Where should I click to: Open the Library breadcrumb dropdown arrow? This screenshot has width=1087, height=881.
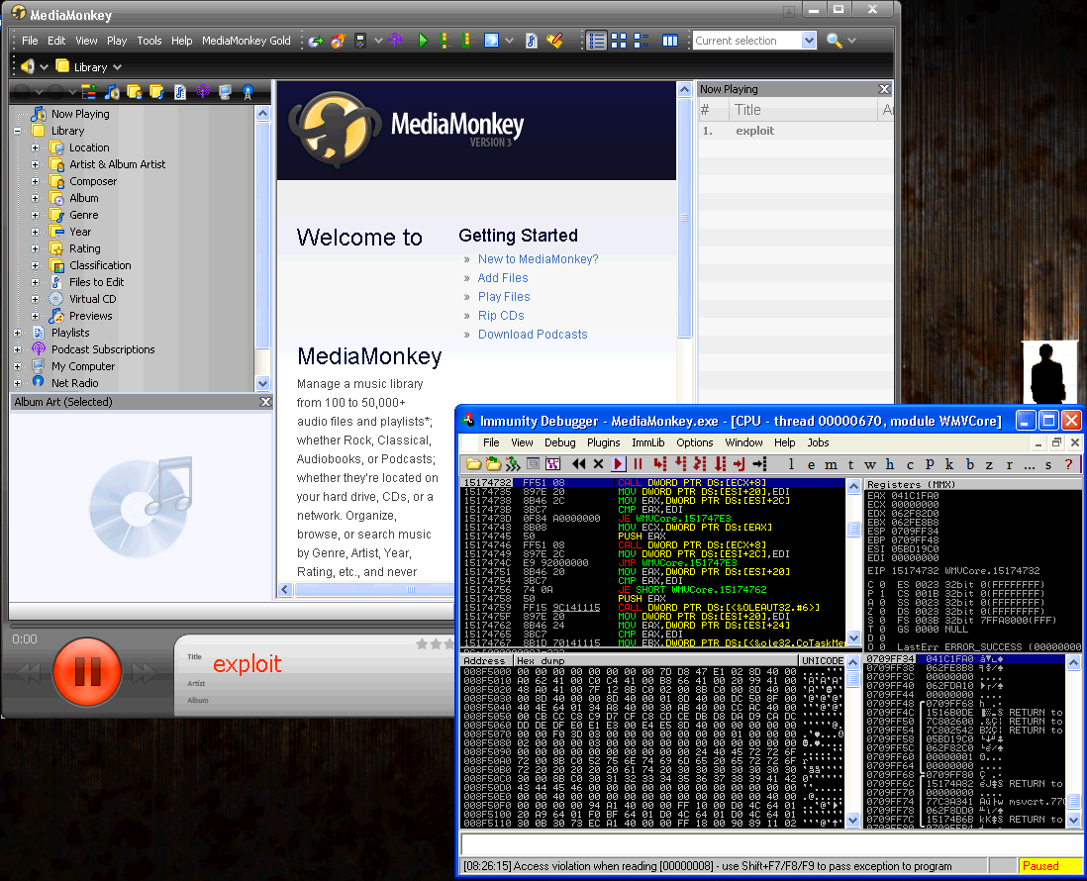(117, 67)
